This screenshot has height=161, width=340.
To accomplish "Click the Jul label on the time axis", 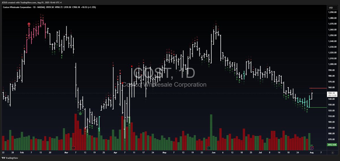I will (260, 153).
